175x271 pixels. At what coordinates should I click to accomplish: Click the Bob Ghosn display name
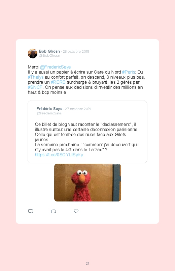point(49,51)
